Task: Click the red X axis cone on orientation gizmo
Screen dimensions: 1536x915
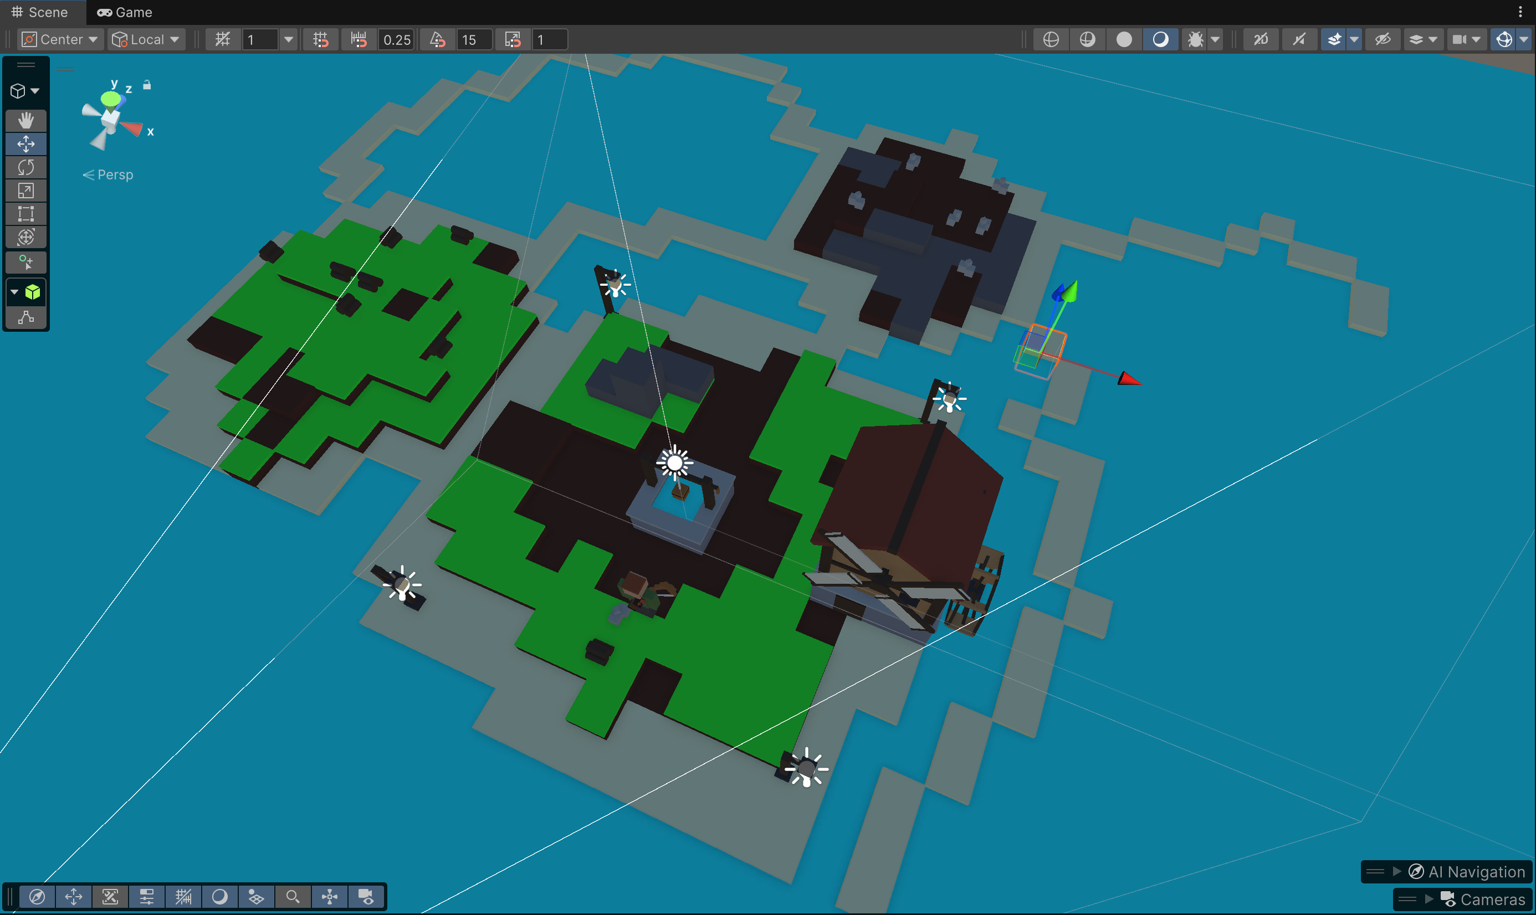Action: [132, 128]
